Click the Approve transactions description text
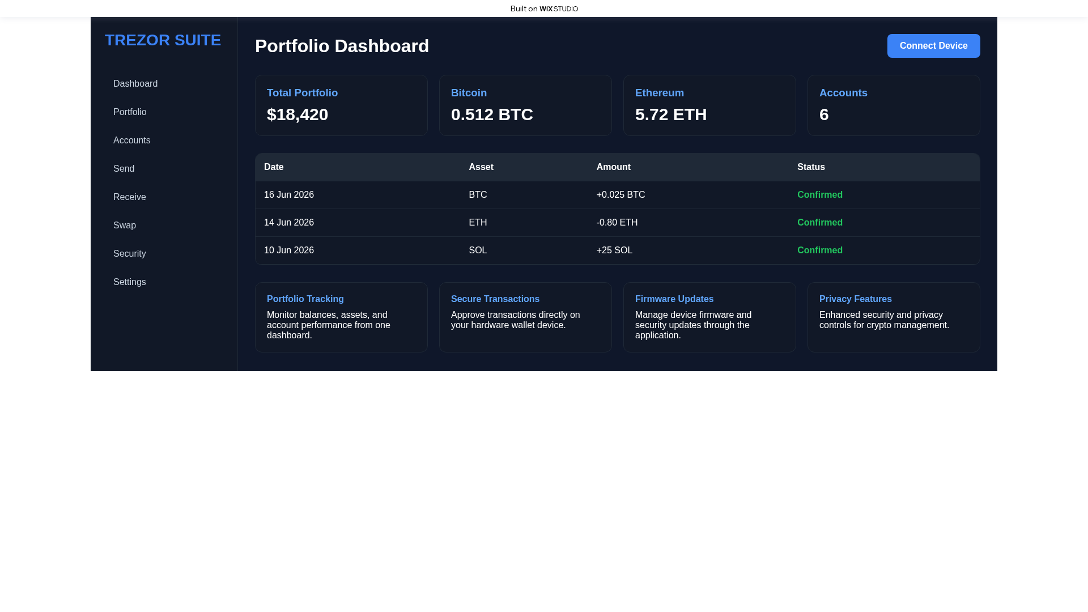The height and width of the screenshot is (612, 1088). (x=516, y=320)
